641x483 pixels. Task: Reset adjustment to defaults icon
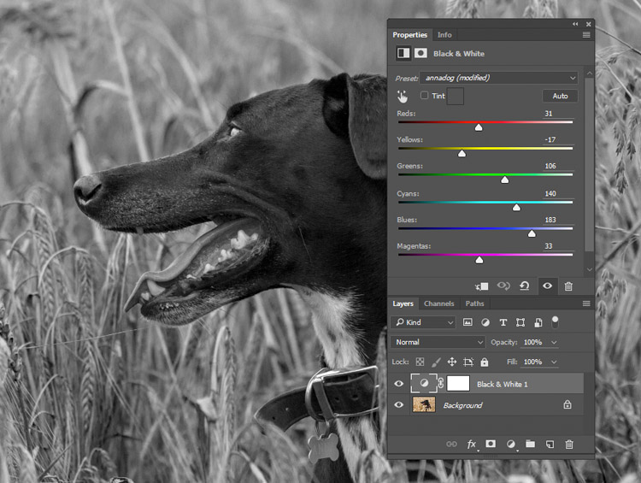(525, 286)
